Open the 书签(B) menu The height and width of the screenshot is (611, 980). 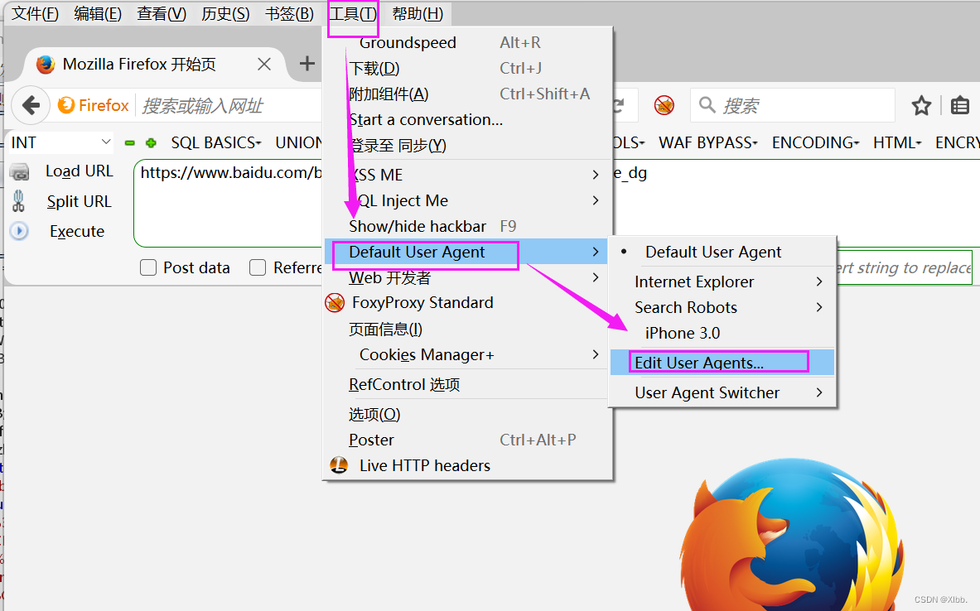[x=289, y=13]
